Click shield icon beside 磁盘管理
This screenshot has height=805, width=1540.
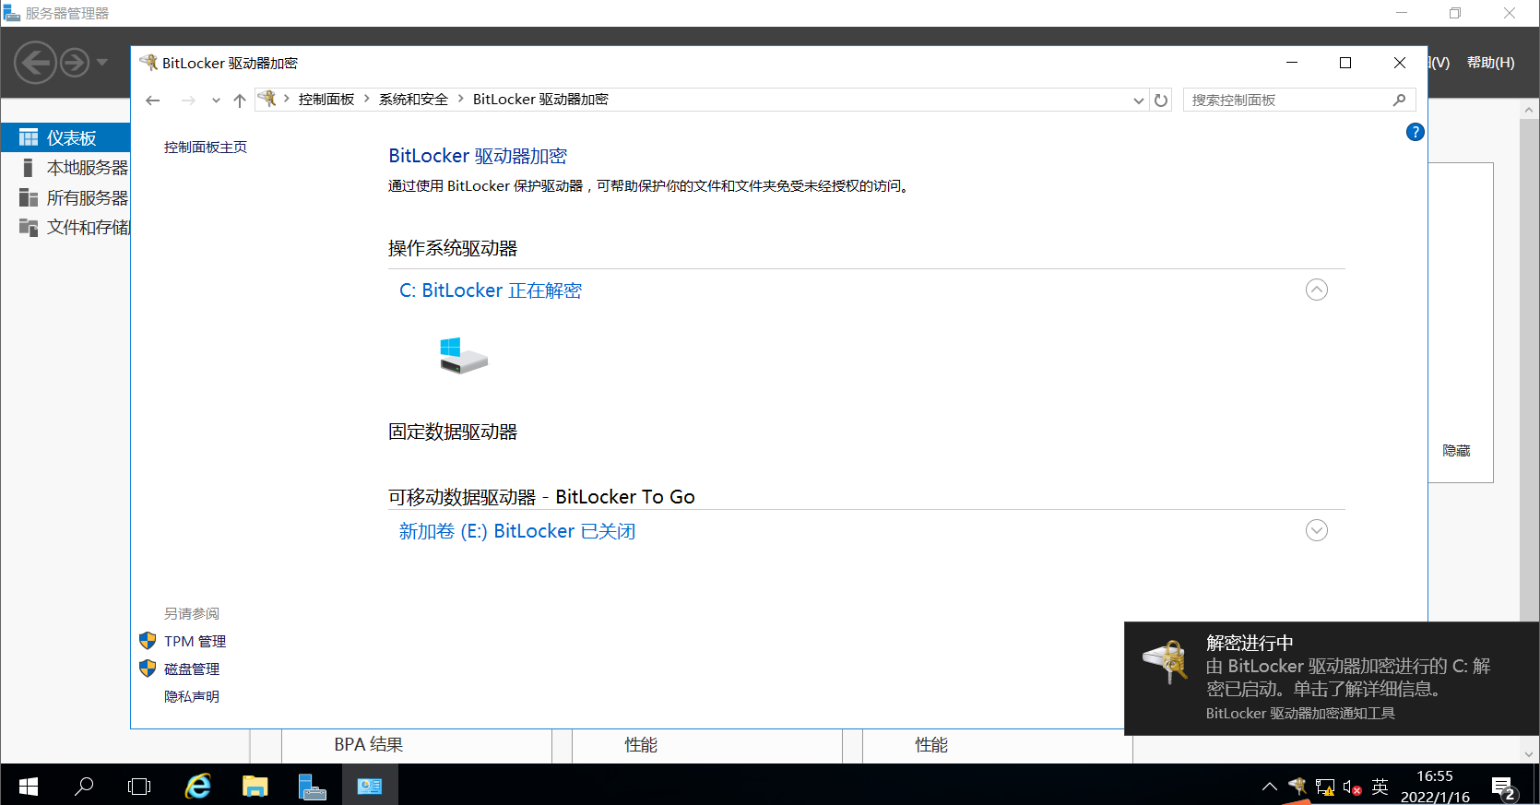(x=148, y=668)
